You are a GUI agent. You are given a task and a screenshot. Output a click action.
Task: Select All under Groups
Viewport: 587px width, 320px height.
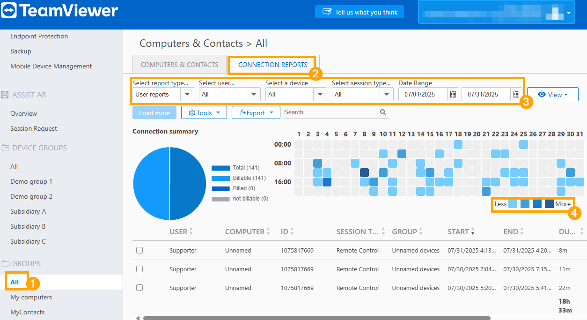15,282
